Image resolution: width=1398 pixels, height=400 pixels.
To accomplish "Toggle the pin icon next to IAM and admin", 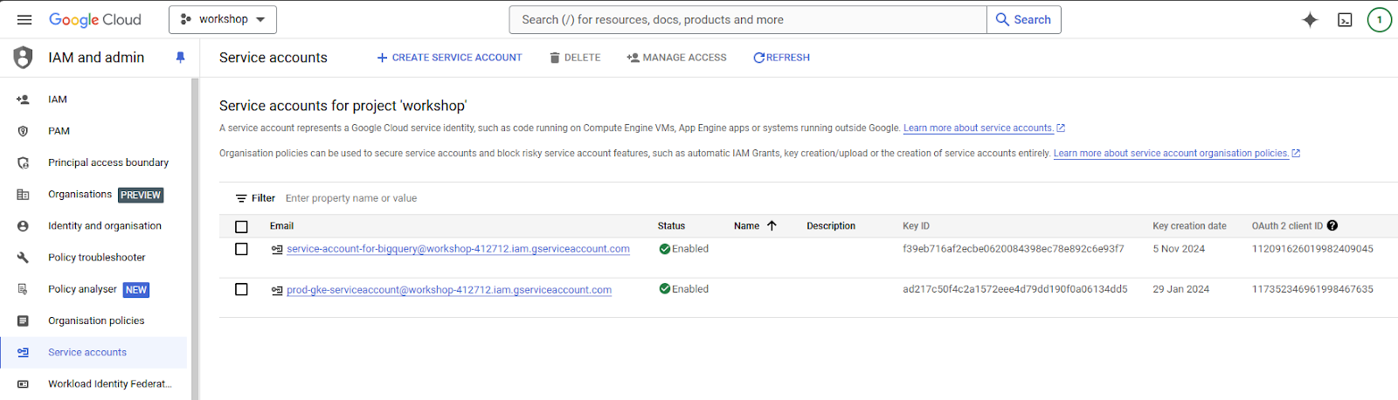I will click(180, 58).
